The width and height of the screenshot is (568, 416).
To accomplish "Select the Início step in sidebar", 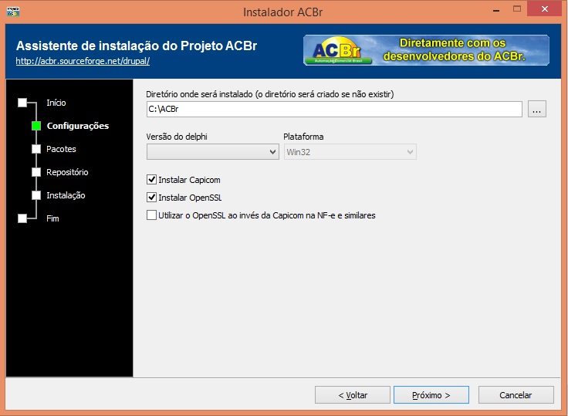I will coord(56,103).
